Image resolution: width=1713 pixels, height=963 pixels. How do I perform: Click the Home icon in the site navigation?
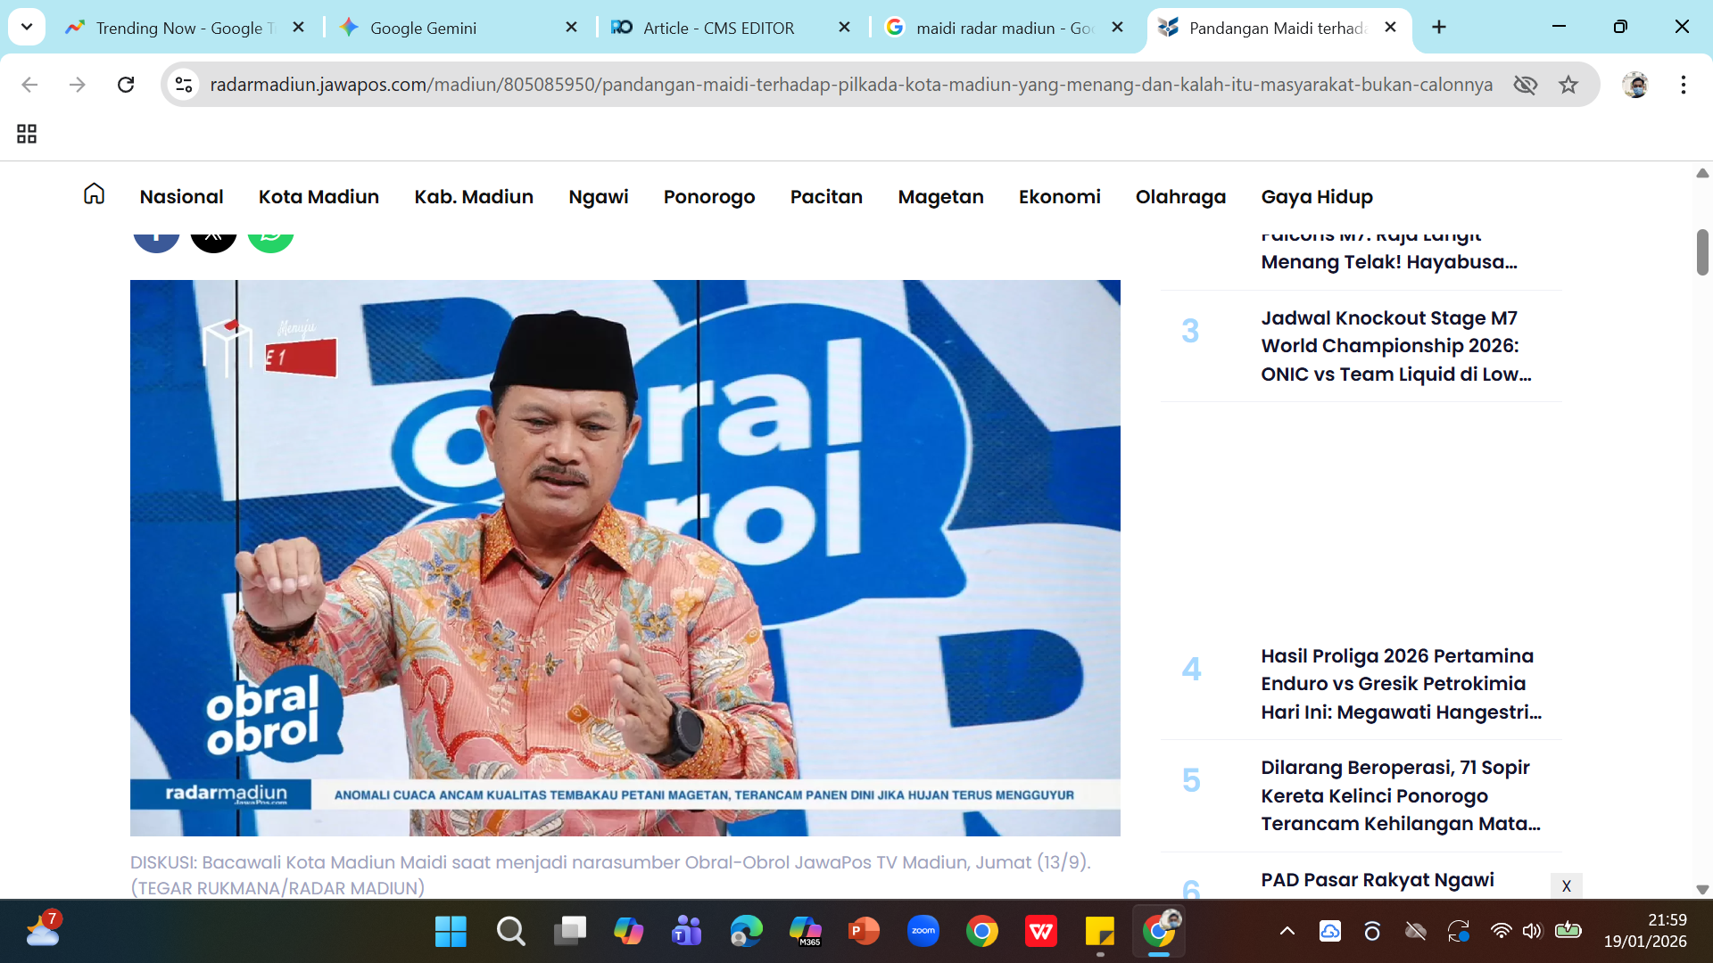coord(93,194)
